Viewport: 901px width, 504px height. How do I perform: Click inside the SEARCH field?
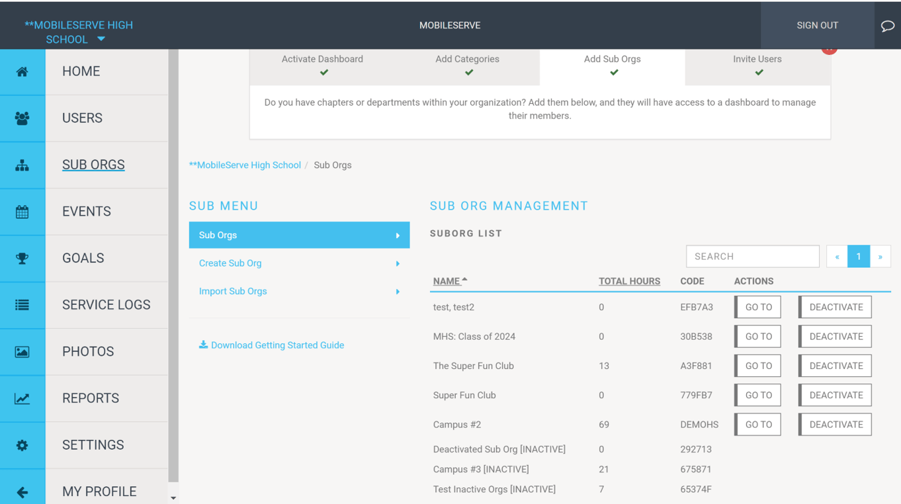click(x=752, y=256)
